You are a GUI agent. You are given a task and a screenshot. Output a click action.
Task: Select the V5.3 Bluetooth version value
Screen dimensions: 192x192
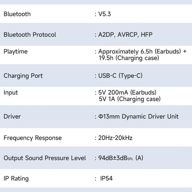104,14
